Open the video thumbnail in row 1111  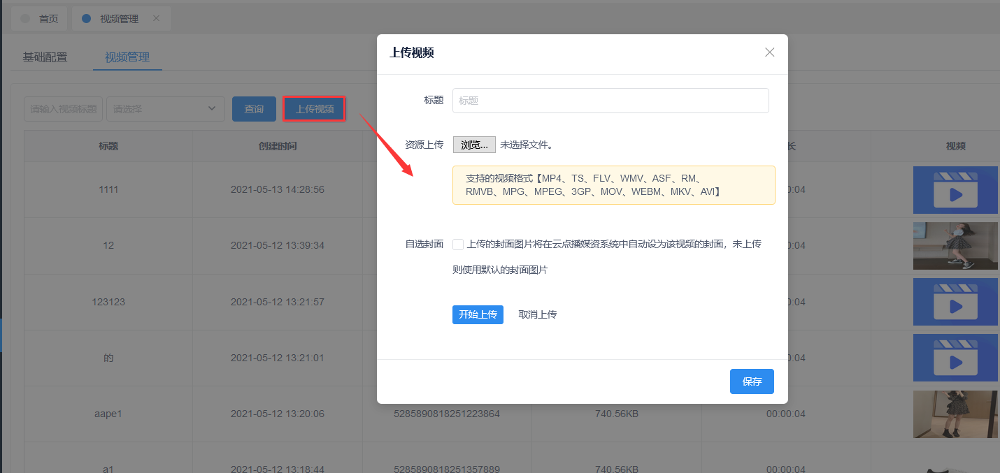coord(955,189)
